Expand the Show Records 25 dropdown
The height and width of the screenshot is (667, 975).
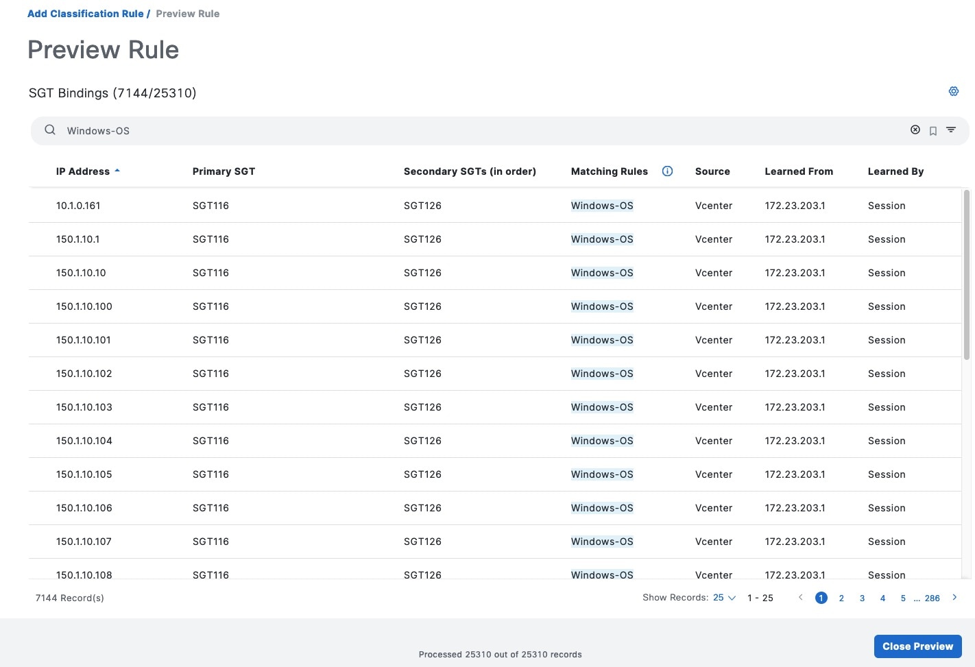(x=723, y=598)
